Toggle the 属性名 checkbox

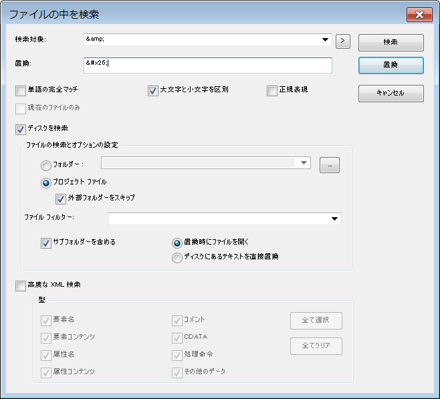pyautogui.click(x=46, y=356)
